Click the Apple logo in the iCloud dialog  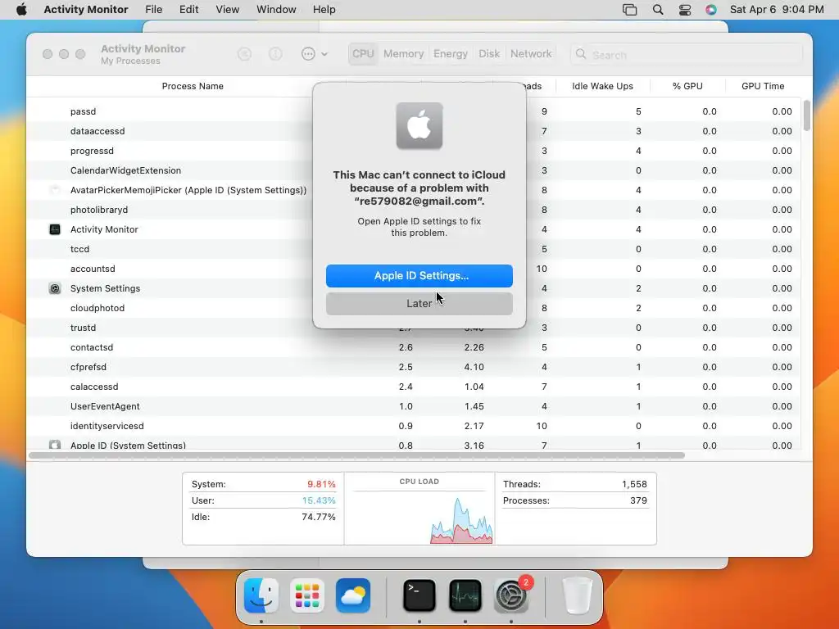(x=419, y=125)
